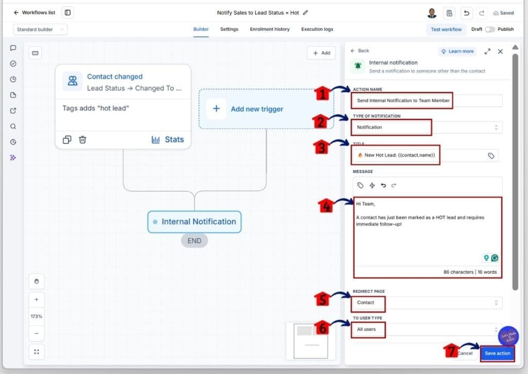
Task: Zoom in the canvas with plus
Action: click(x=37, y=300)
